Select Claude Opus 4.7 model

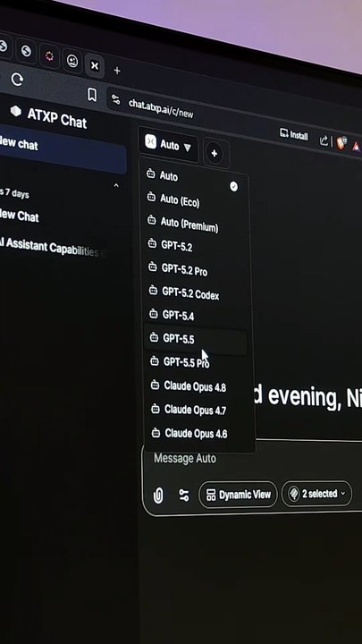click(x=199, y=410)
